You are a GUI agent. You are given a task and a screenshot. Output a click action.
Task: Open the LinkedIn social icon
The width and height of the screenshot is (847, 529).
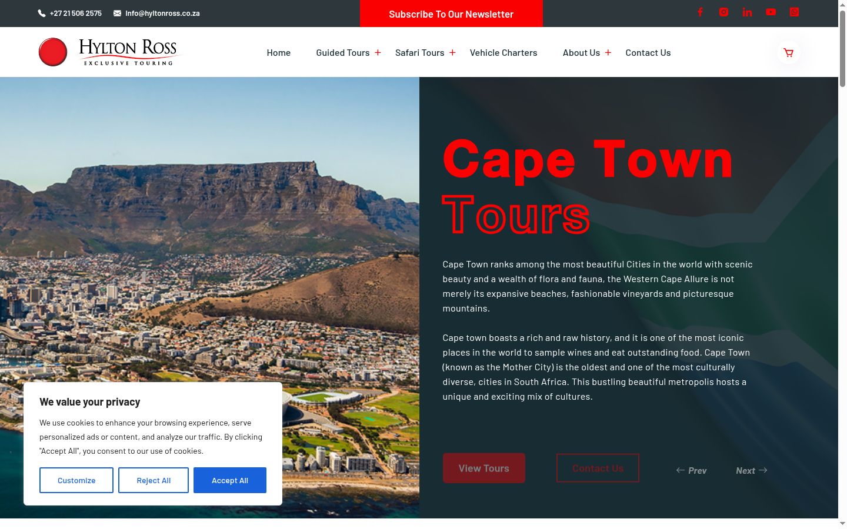click(x=747, y=12)
